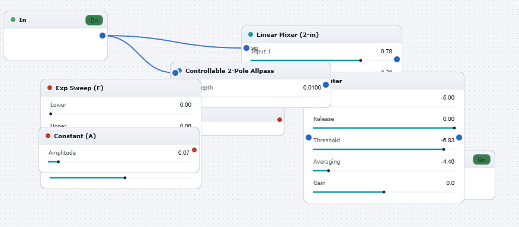This screenshot has height=227, width=519.
Task: Click the red port beside the hidden node
Action: (280, 120)
